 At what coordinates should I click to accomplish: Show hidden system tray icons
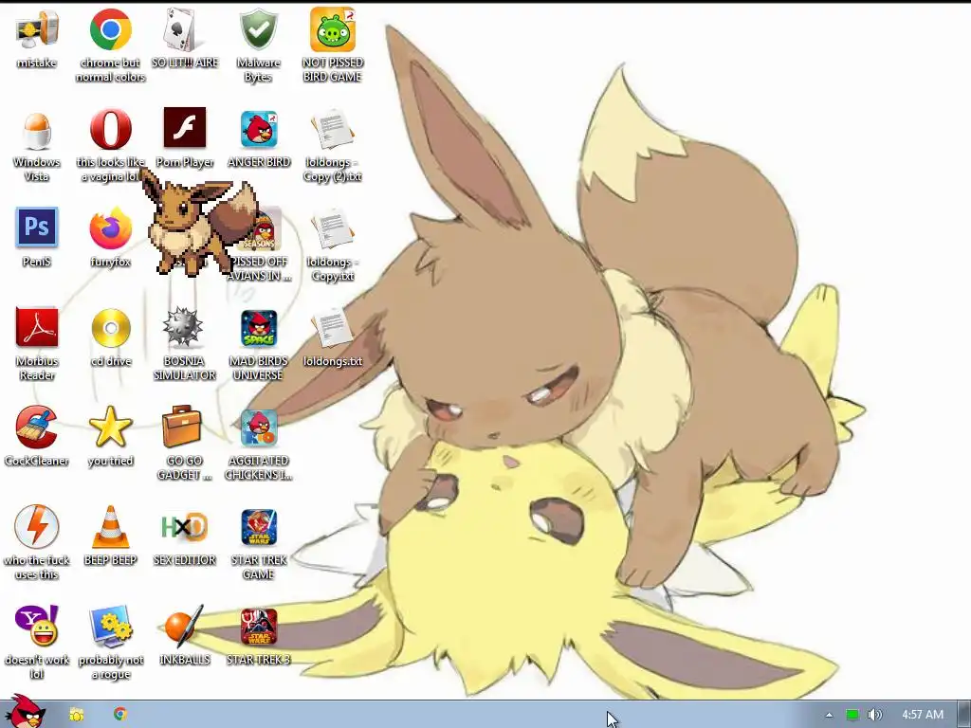point(829,715)
